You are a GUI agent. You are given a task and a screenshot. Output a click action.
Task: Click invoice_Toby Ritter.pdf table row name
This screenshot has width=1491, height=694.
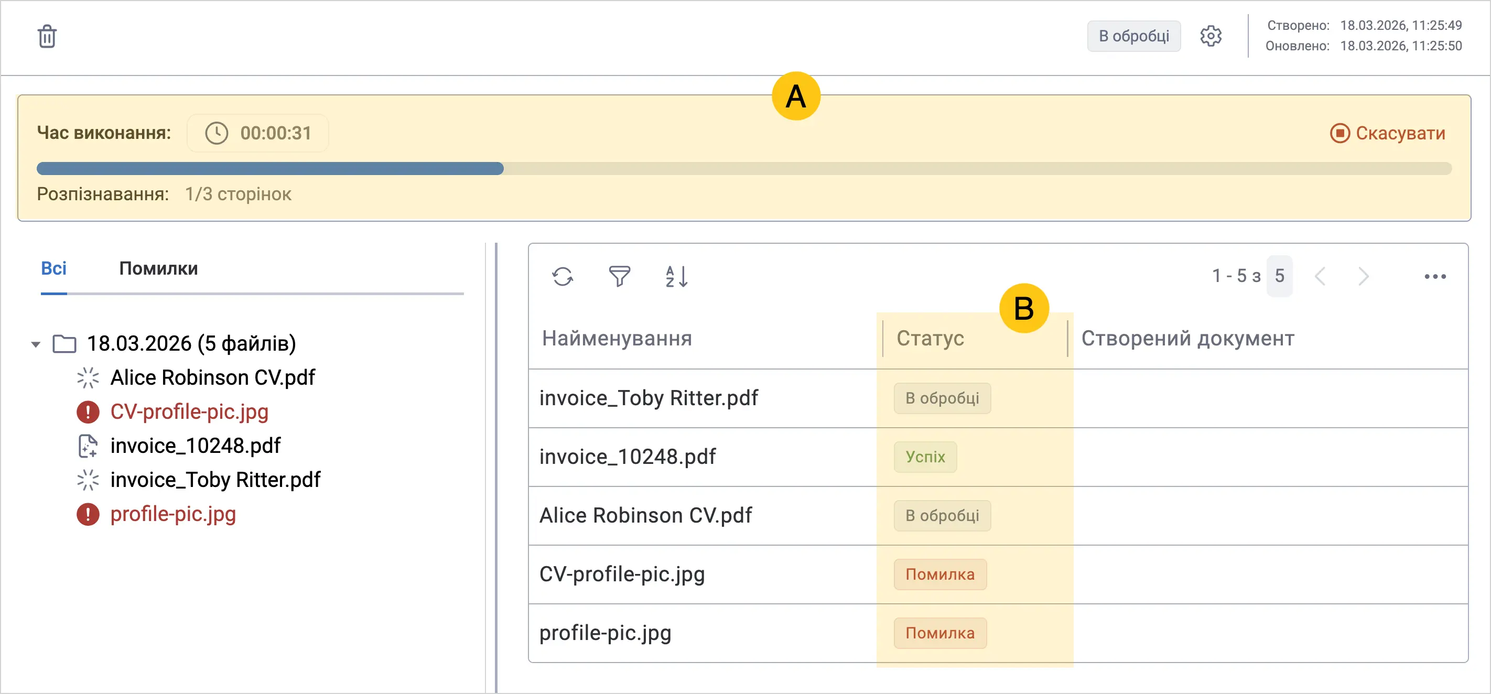(649, 398)
